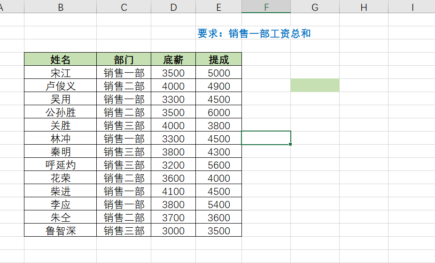Click 公孙胜's commission 6000

(x=218, y=112)
